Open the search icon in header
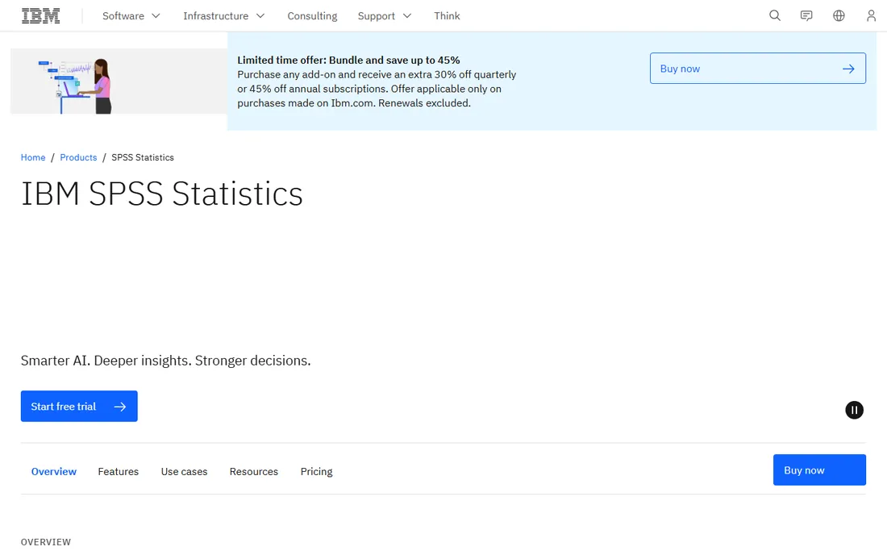The width and height of the screenshot is (887, 555). point(775,16)
